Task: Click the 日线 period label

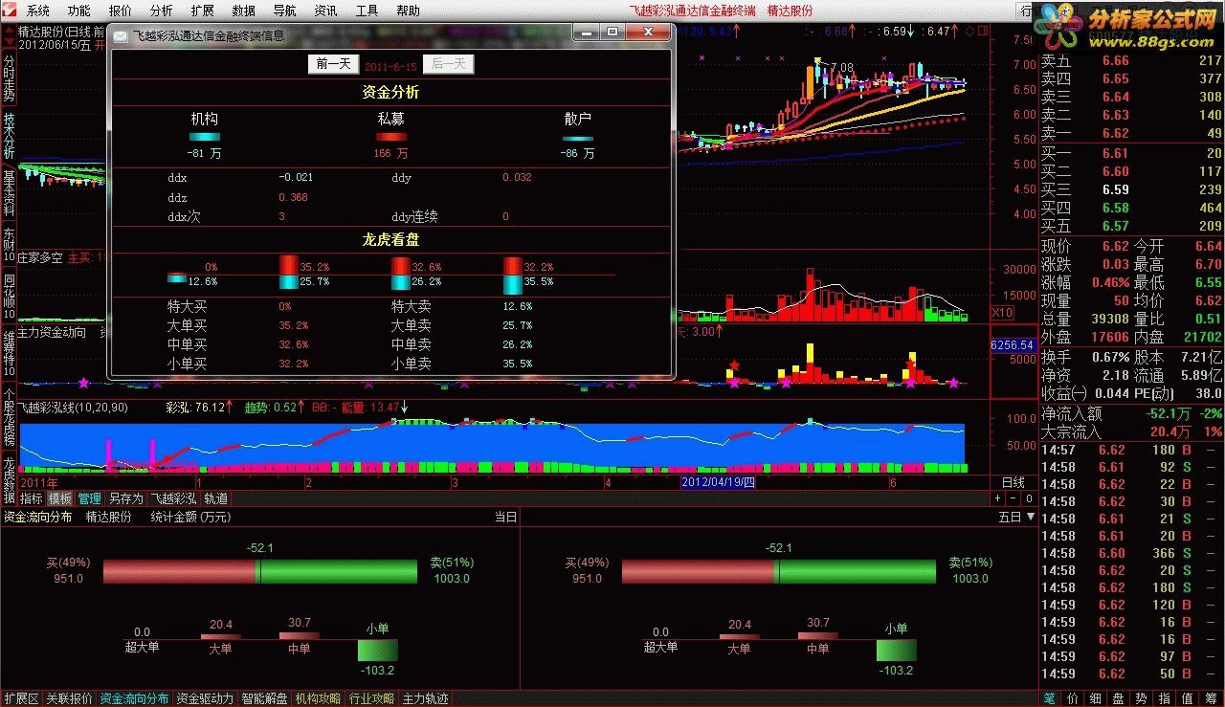Action: click(1013, 483)
